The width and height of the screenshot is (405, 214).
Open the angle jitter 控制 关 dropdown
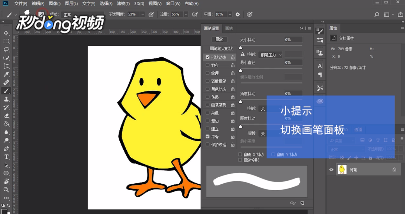click(x=271, y=109)
